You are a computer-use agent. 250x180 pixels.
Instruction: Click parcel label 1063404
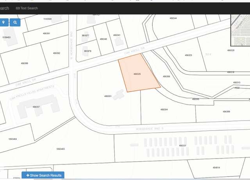(x=12, y=139)
